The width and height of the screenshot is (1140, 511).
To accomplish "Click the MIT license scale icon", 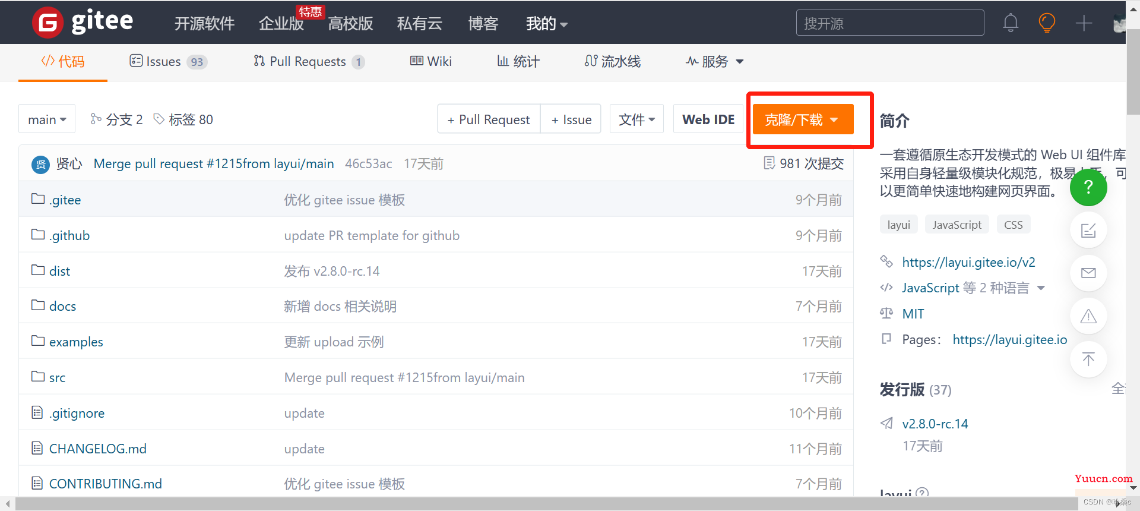I will pos(886,313).
